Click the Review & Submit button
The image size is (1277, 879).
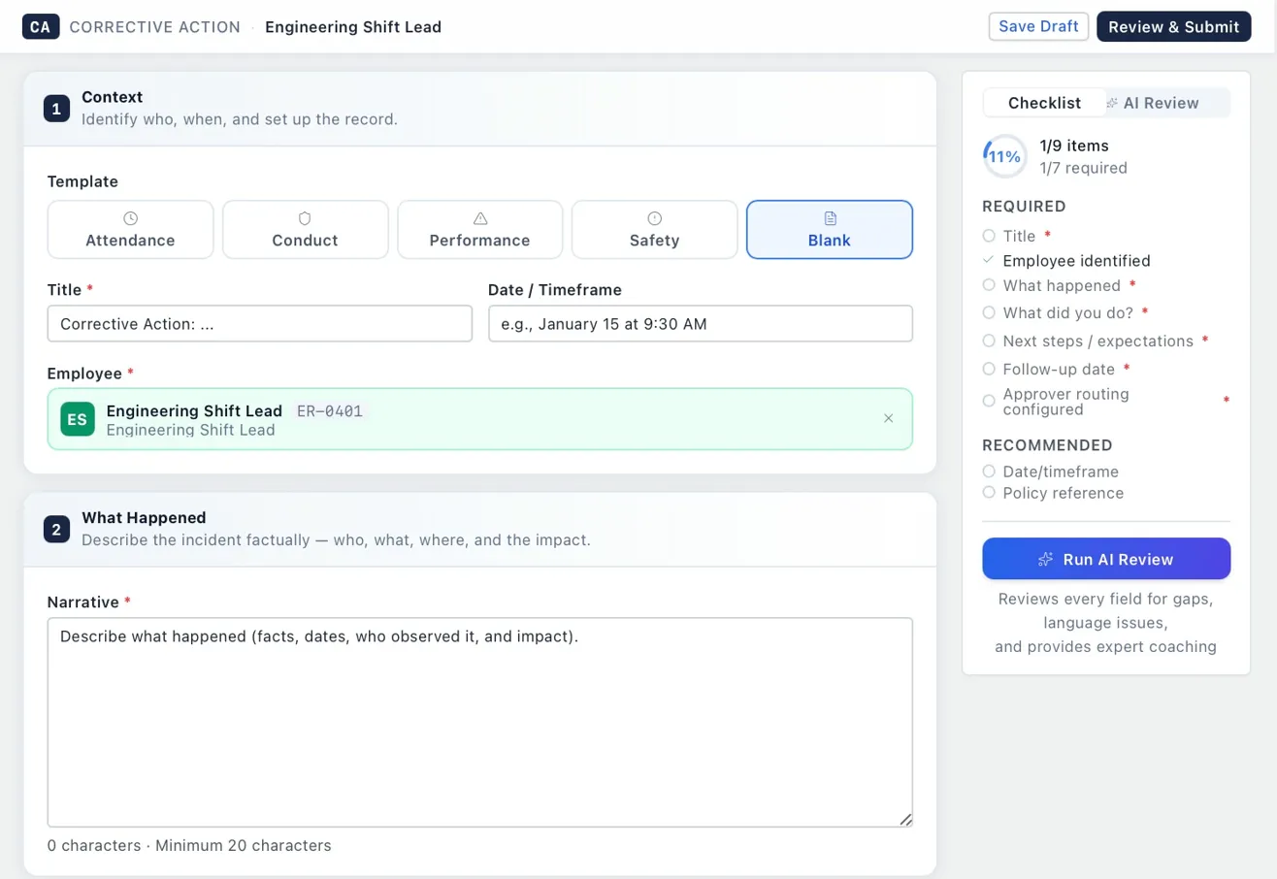(x=1174, y=26)
